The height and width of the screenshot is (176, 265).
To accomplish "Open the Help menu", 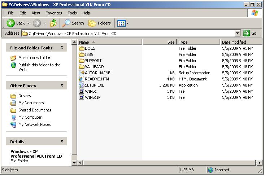I will (x=86, y=13).
